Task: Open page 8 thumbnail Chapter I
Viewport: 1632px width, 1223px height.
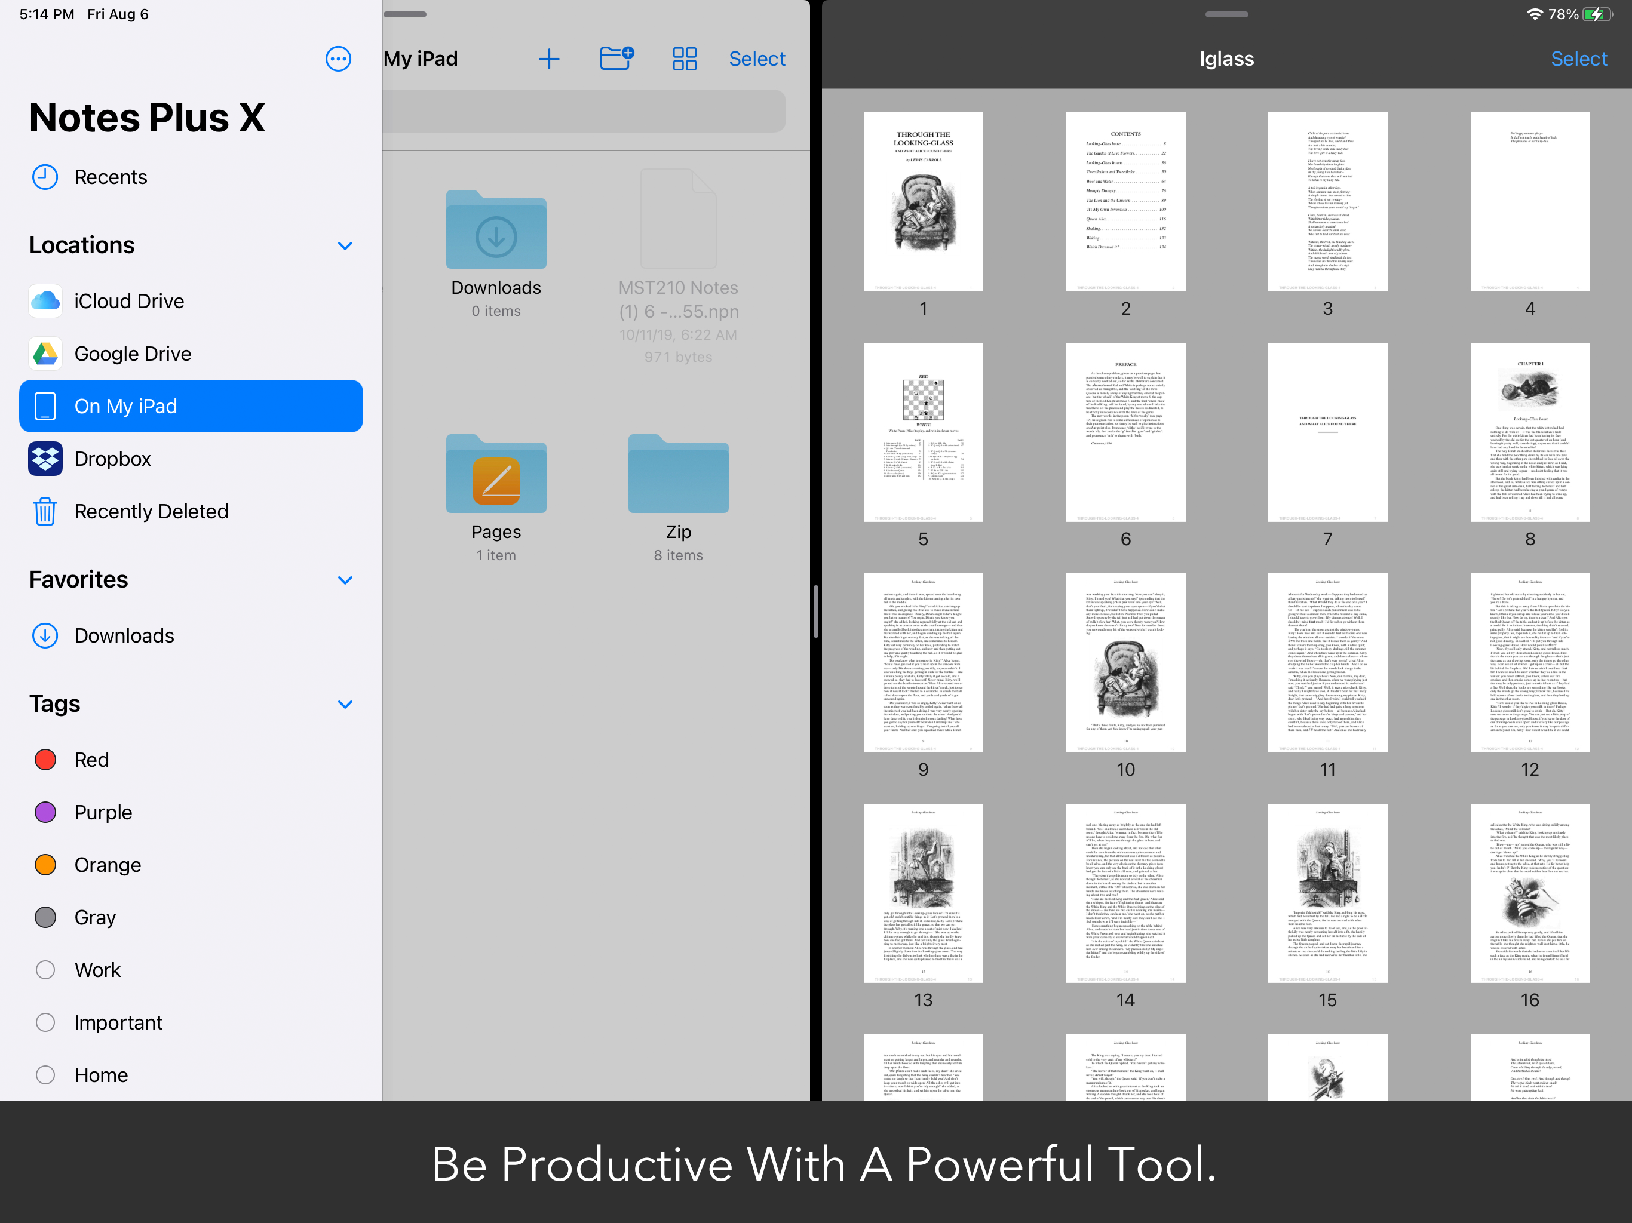Action: [x=1529, y=432]
